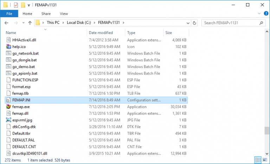This screenshot has height=164, width=270.
Task: Switch to large icons view in the status bar
Action: [265, 160]
